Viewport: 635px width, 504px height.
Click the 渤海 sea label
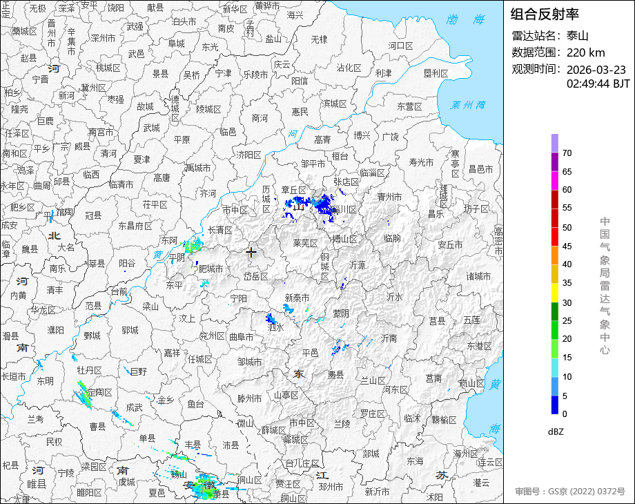[465, 19]
